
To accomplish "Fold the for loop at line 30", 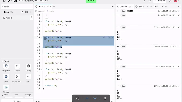I will pos(41,70).
